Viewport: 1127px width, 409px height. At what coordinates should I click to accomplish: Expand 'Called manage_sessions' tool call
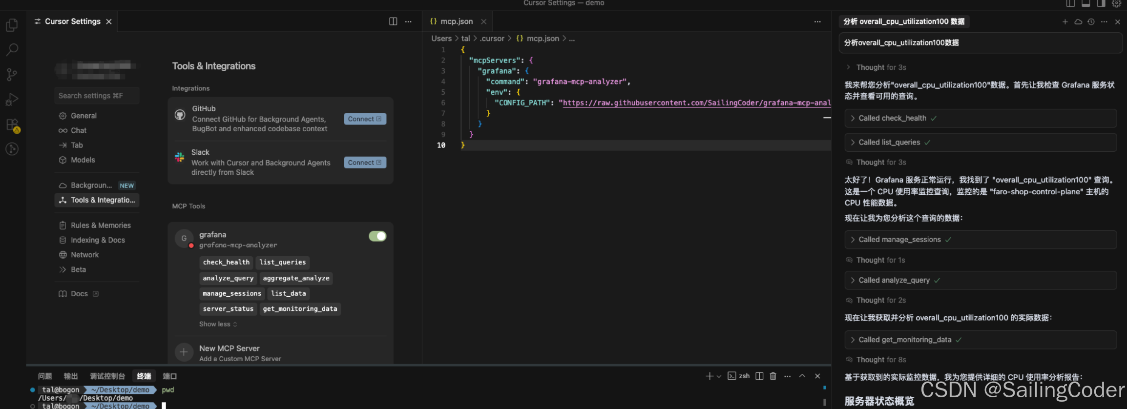981,240
